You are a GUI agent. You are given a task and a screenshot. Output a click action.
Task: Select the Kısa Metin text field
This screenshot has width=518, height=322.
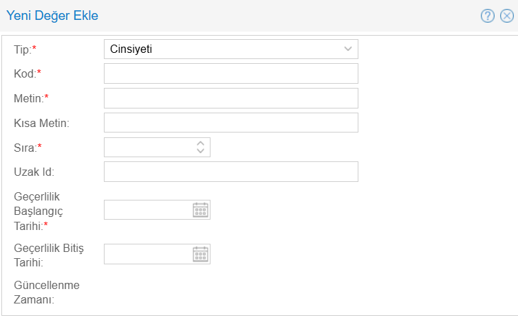(230, 123)
